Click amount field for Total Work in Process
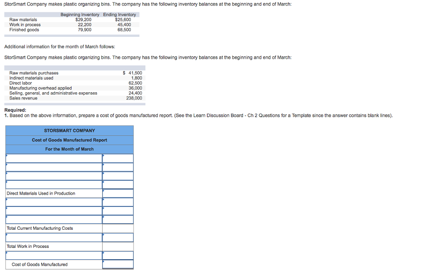Viewport: 434px width, 272px height. point(118,246)
